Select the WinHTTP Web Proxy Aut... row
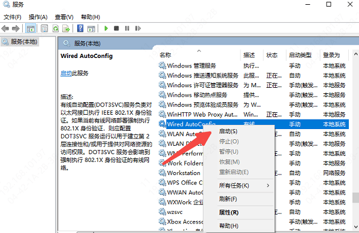Image resolution: width=359 pixels, height=233 pixels. [253, 114]
